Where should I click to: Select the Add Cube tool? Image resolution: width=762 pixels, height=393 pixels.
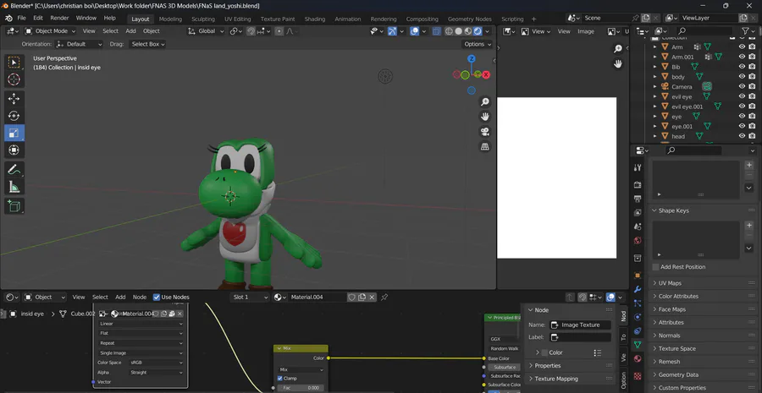[14, 206]
